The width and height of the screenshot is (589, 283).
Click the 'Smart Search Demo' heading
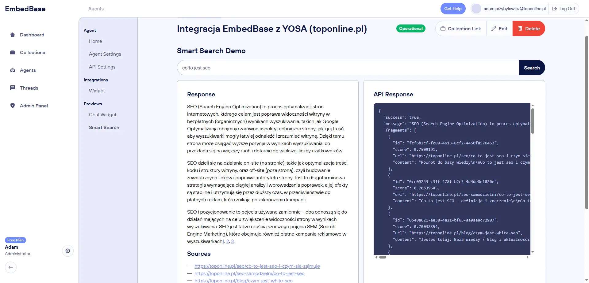point(211,51)
